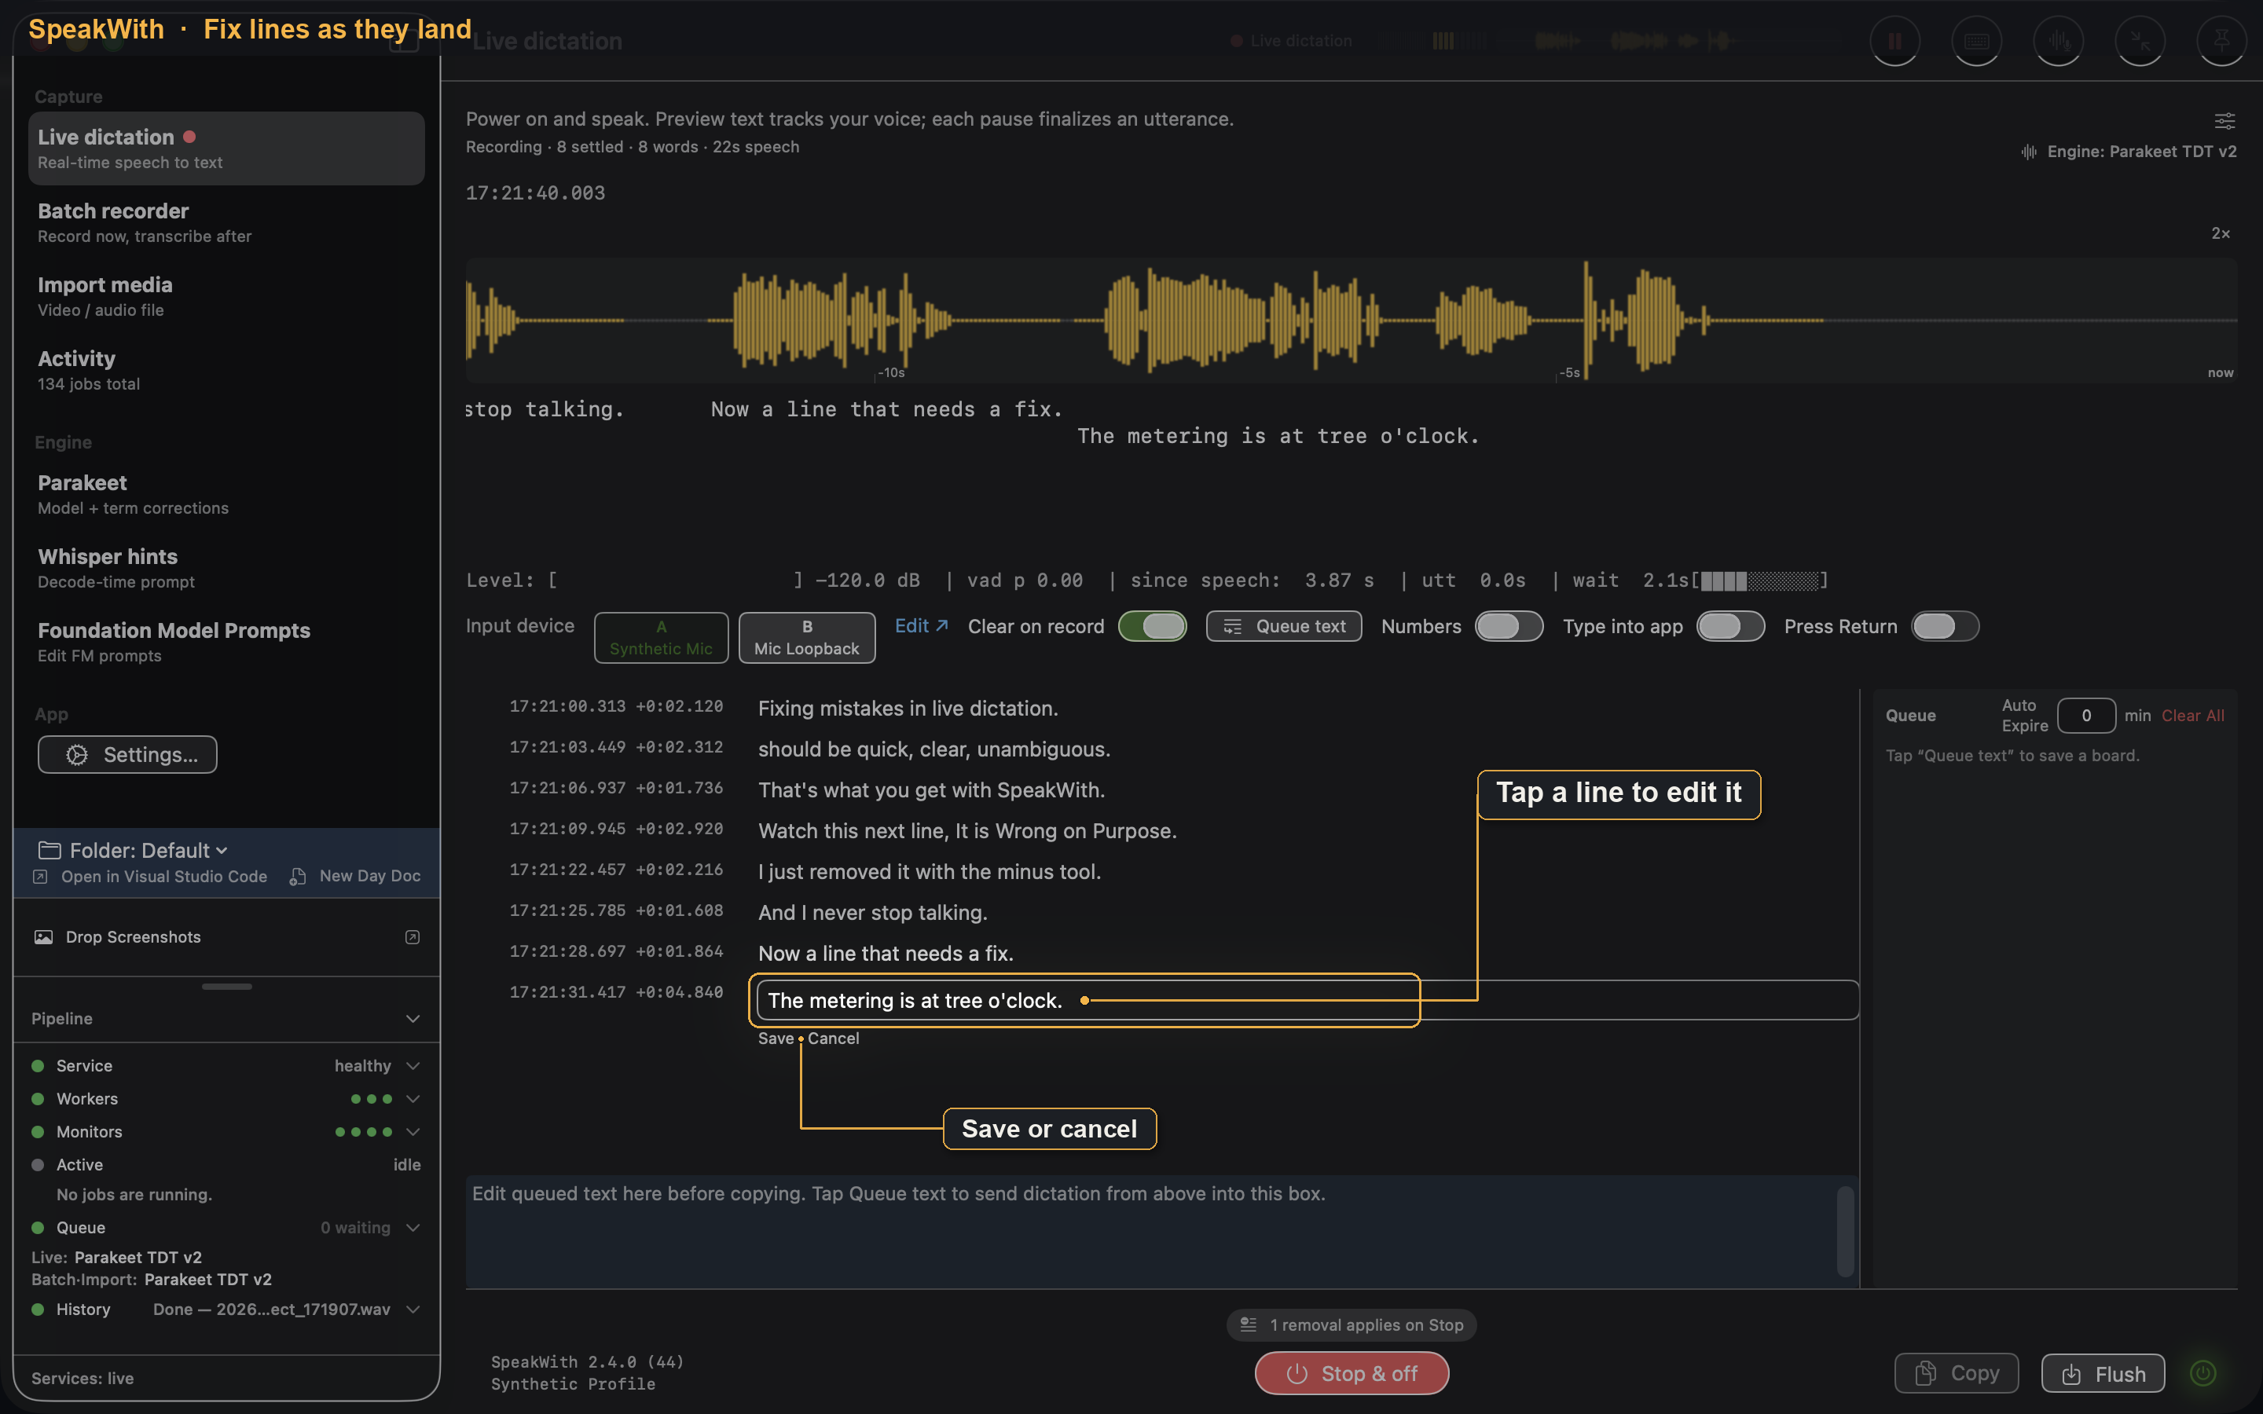Open Whisper hints page
Image resolution: width=2263 pixels, height=1414 pixels.
coord(226,569)
